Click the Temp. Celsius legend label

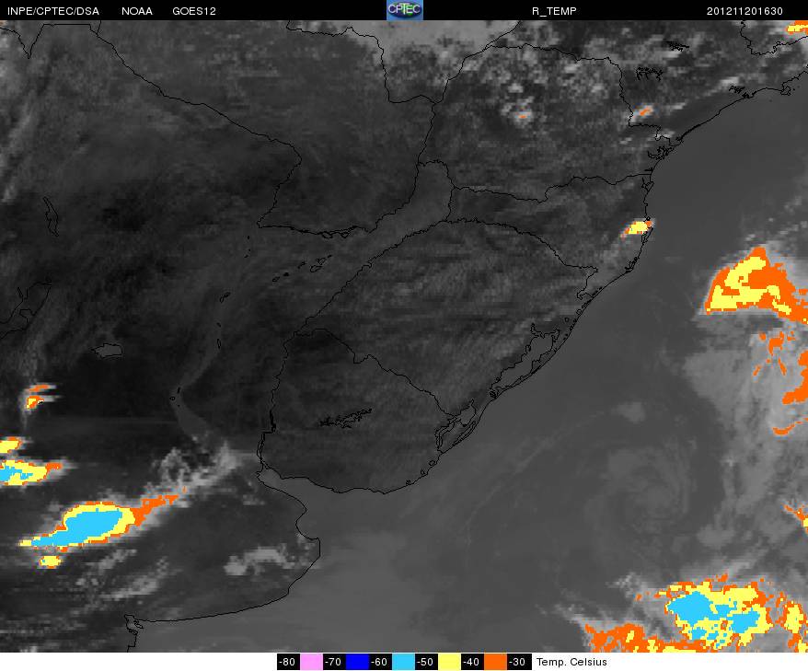coord(571,662)
